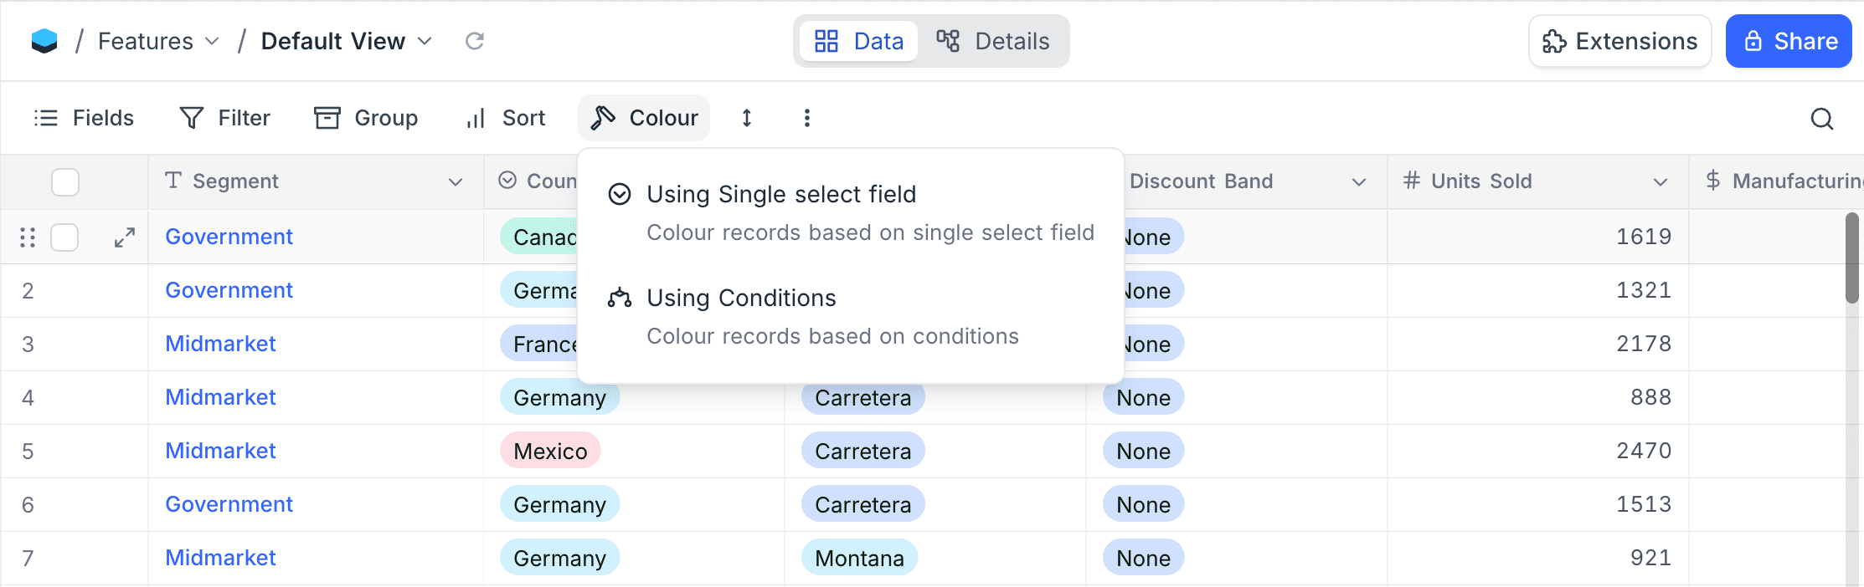
Task: Click the NocoDB cube logo icon
Action: tap(44, 41)
